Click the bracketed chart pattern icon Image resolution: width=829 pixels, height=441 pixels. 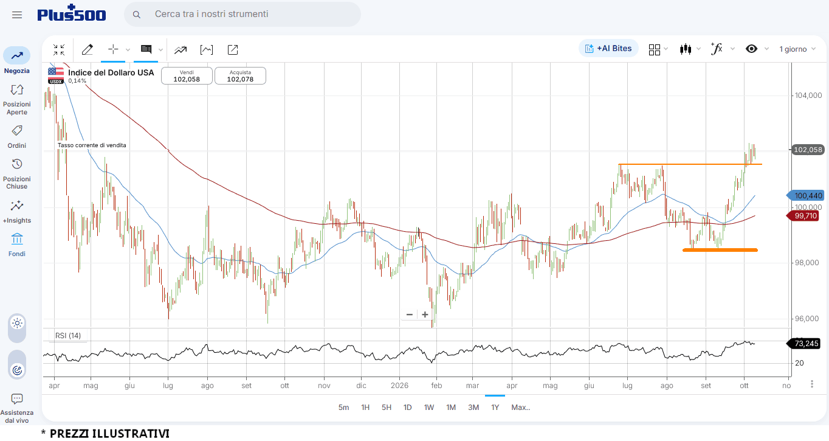click(x=207, y=50)
